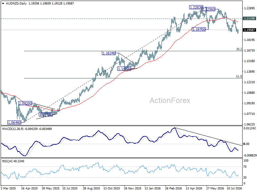This screenshot has height=192, width=257.
Task: Click the RSI 30 level axis label
Action: (245, 178)
